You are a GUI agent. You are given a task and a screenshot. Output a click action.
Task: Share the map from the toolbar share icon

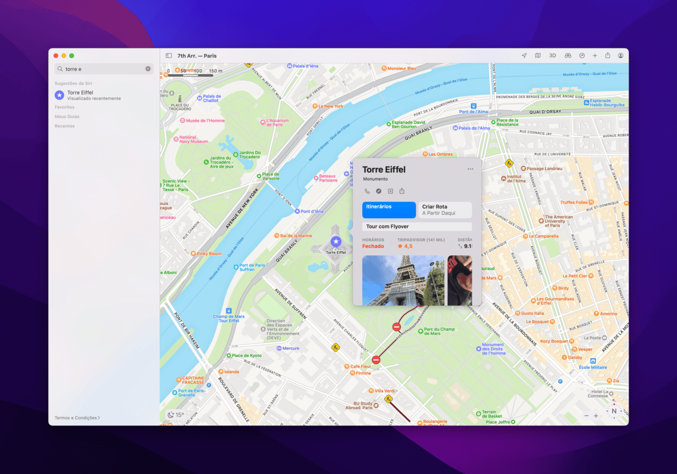click(x=607, y=55)
